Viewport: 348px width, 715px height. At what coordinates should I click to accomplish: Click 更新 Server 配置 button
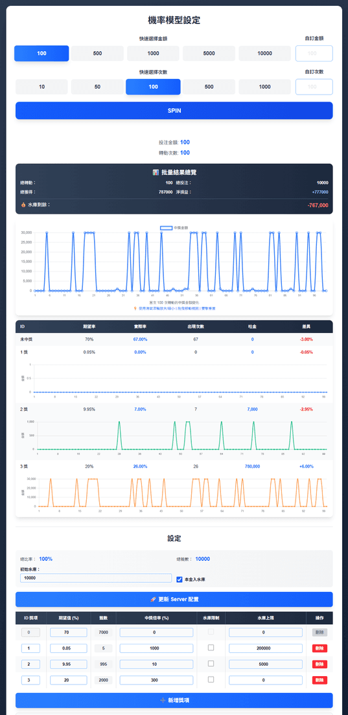(x=174, y=599)
